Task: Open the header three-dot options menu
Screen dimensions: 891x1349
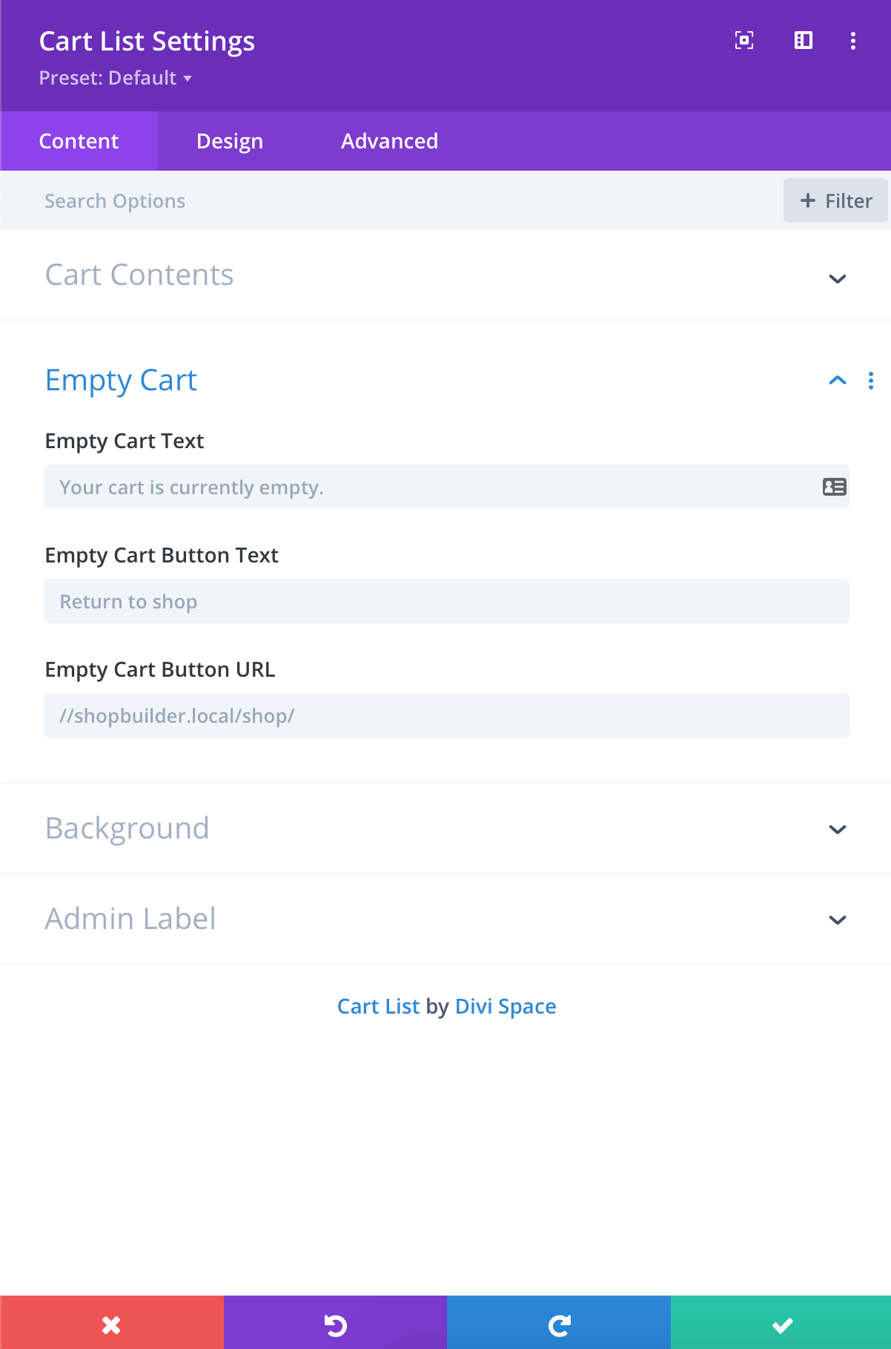Action: click(x=853, y=41)
